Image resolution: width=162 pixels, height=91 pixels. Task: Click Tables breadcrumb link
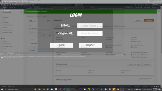[38, 16]
